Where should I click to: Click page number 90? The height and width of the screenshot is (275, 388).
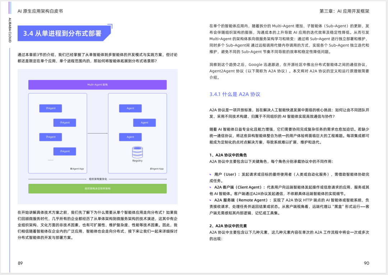366,263
